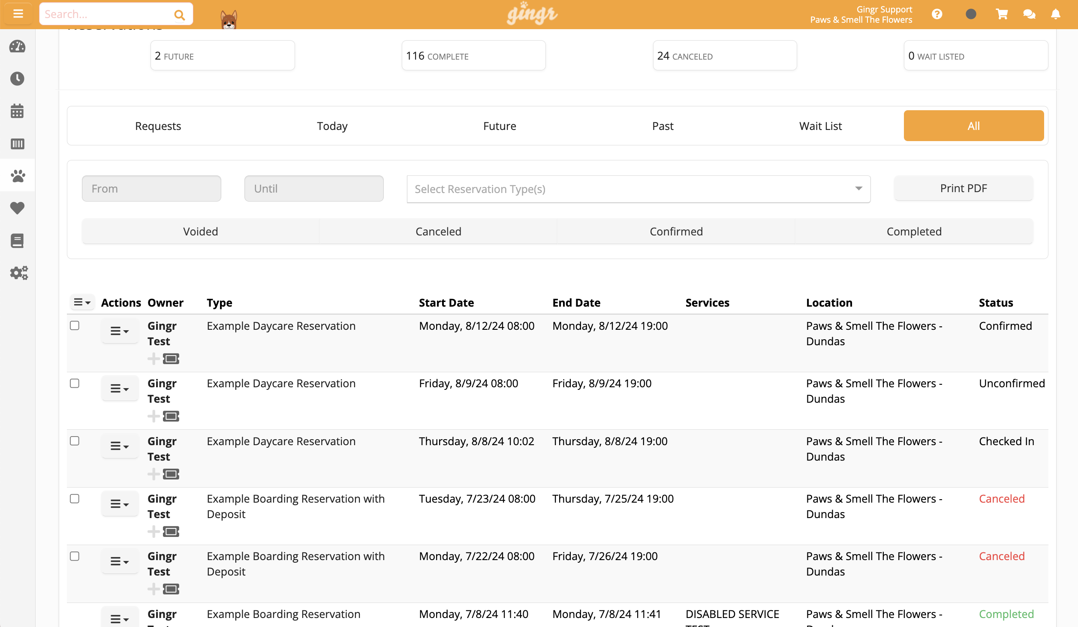Click the gray status circle icon
The image size is (1078, 627).
click(971, 14)
